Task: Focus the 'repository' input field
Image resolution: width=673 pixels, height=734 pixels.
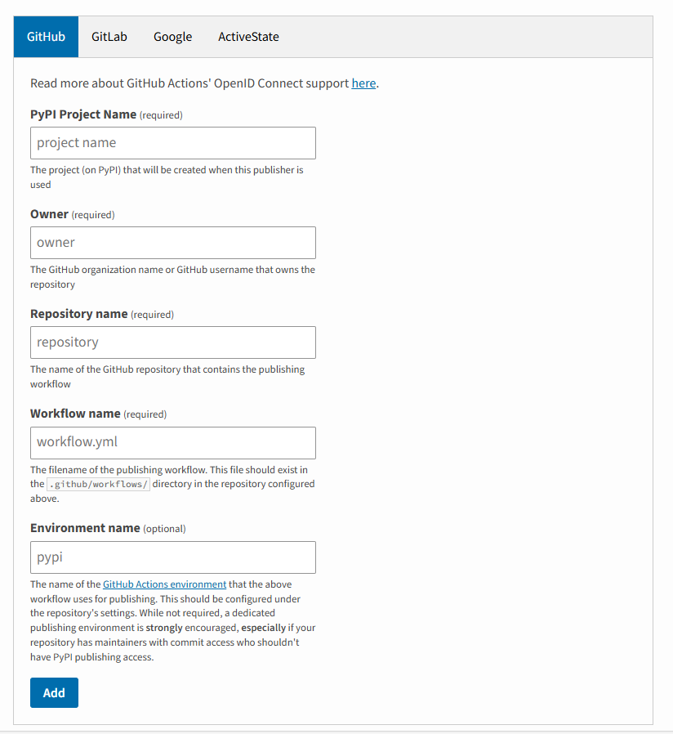Action: (173, 342)
